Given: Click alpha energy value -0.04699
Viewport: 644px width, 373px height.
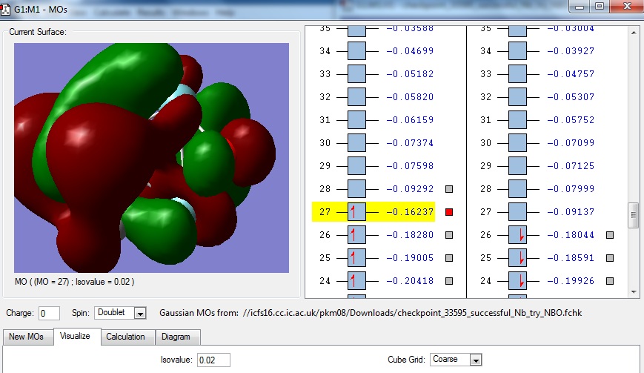Looking at the screenshot, I should [410, 51].
